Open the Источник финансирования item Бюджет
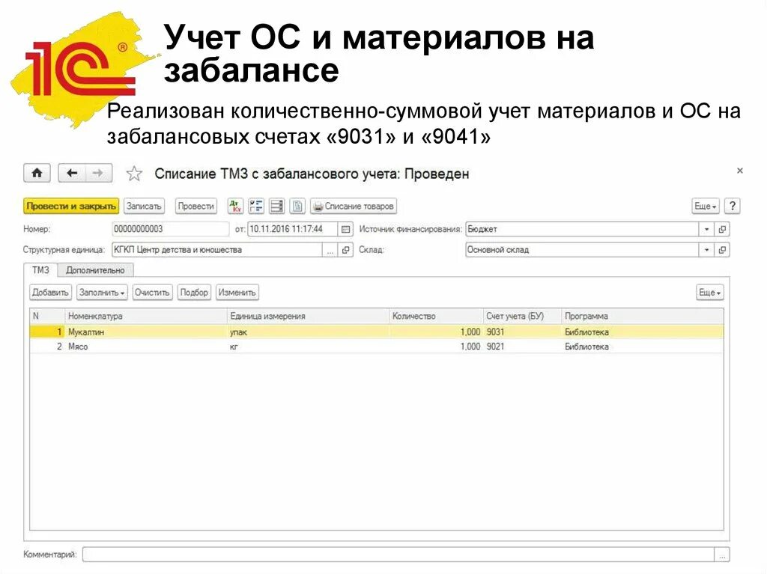Viewport: 767px width, 574px height. (722, 229)
